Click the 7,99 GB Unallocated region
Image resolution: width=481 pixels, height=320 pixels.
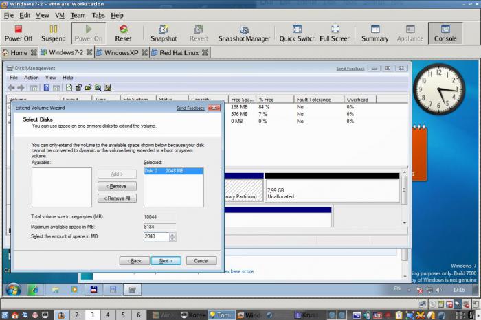[x=332, y=190]
